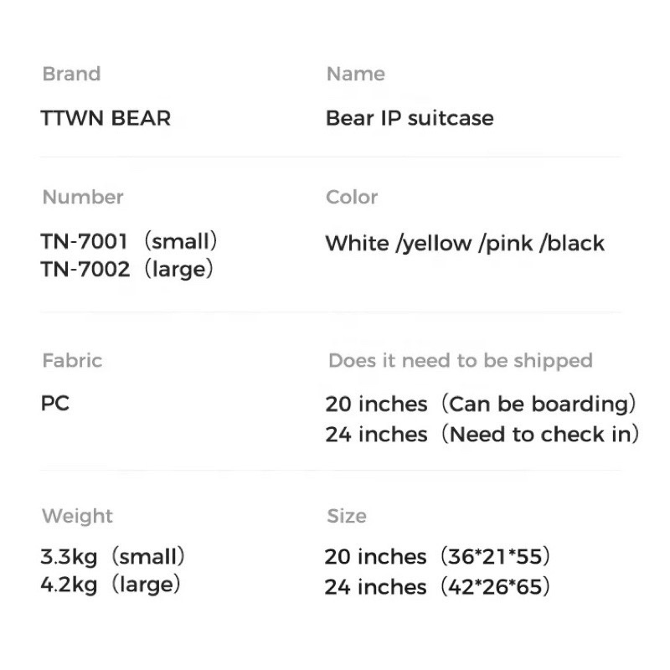The image size is (670, 670).
Task: Select the TN-7002 (large) model number
Action: [x=127, y=269]
